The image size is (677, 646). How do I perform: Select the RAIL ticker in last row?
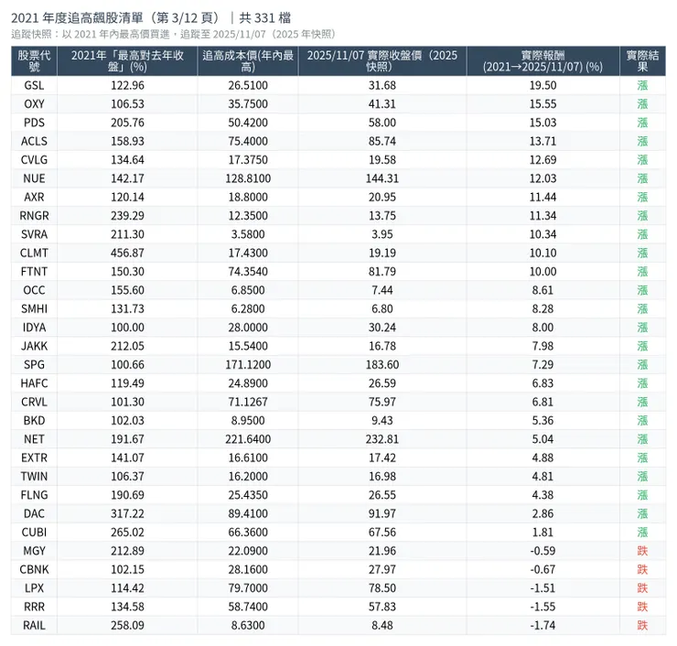pyautogui.click(x=34, y=626)
